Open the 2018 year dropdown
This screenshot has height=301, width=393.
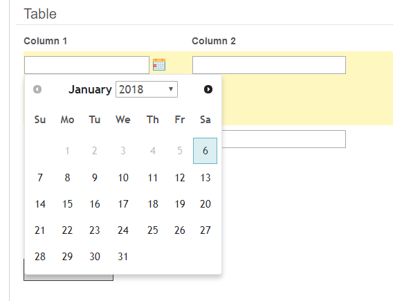click(x=147, y=89)
